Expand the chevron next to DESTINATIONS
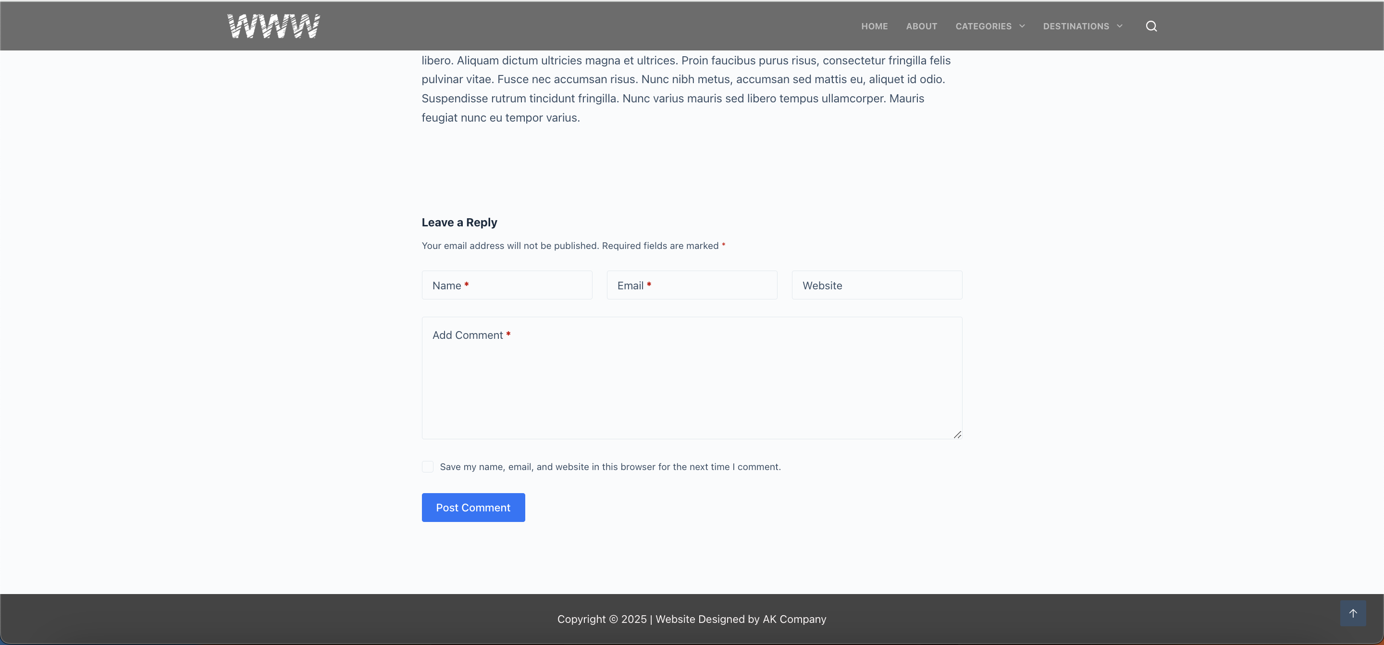Viewport: 1384px width, 645px height. coord(1119,26)
